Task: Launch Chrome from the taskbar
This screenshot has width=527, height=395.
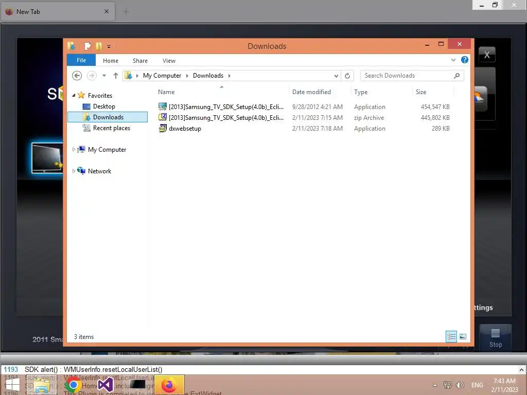Action: click(x=73, y=385)
